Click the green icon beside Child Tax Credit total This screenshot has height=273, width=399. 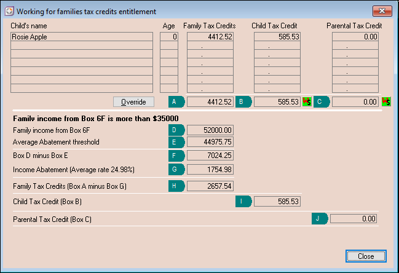tap(307, 101)
